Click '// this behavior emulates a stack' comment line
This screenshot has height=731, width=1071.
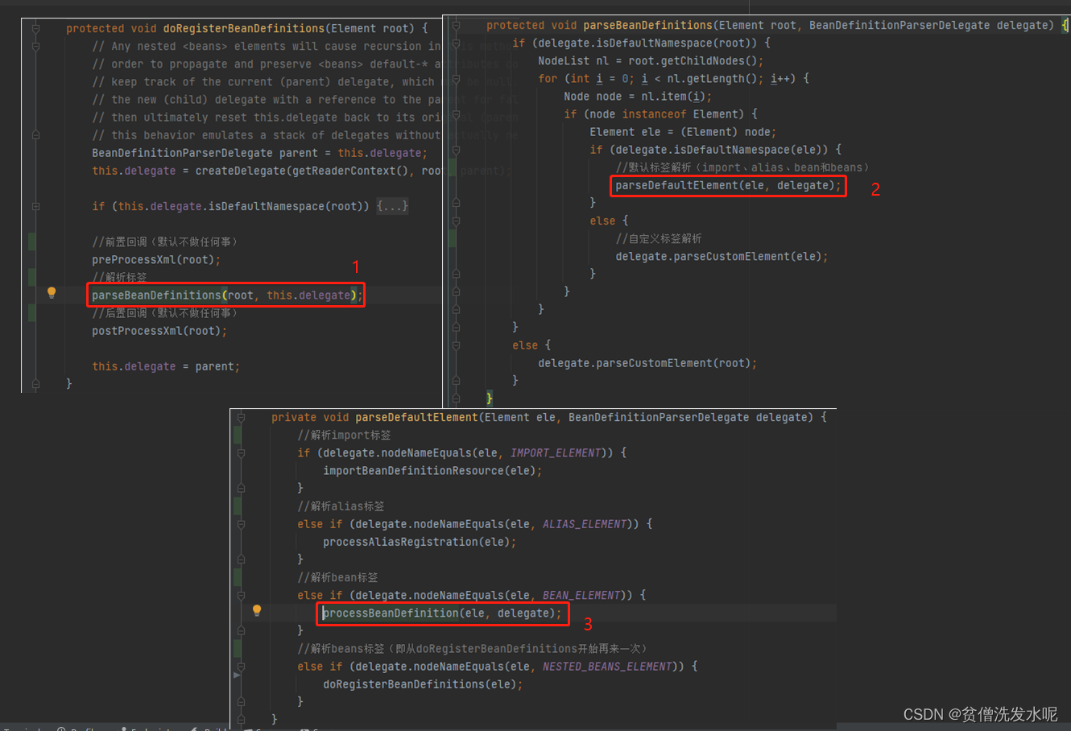tap(266, 135)
